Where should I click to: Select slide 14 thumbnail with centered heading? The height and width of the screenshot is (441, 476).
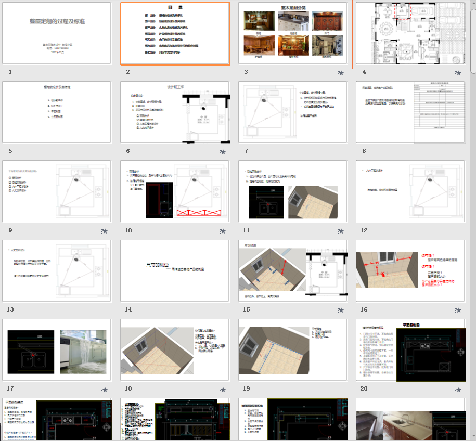point(175,270)
